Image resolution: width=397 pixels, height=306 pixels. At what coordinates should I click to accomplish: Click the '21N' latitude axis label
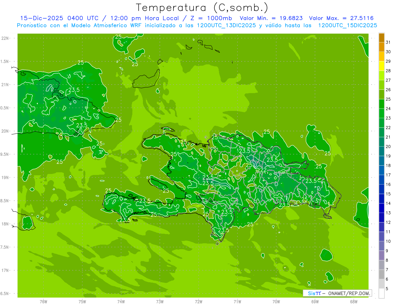(x=5, y=85)
